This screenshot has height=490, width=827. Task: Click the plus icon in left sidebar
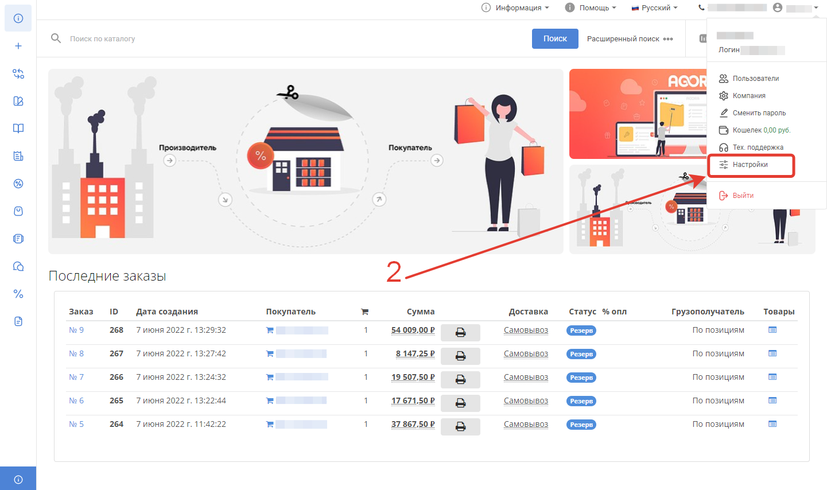pyautogui.click(x=18, y=46)
